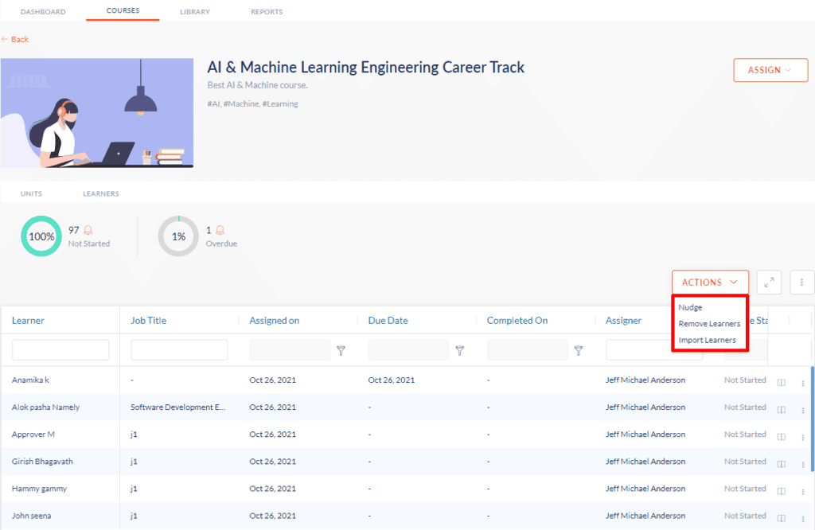Open row options for Alok pasha Namely
Image resolution: width=815 pixels, height=530 pixels.
pos(803,410)
